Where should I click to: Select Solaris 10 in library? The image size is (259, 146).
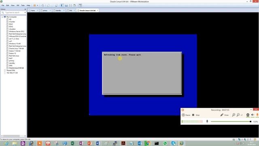click(13, 53)
